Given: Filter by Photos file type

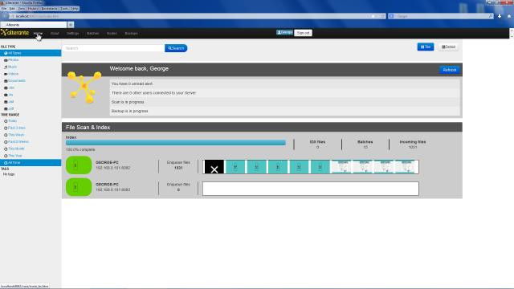Looking at the screenshot, I should click(13, 60).
